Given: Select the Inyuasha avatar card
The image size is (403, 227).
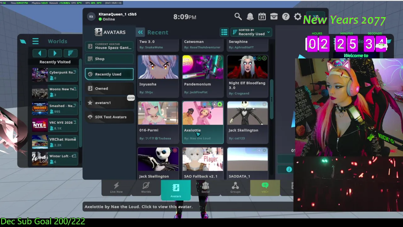Looking at the screenshot, I should pos(158,76).
